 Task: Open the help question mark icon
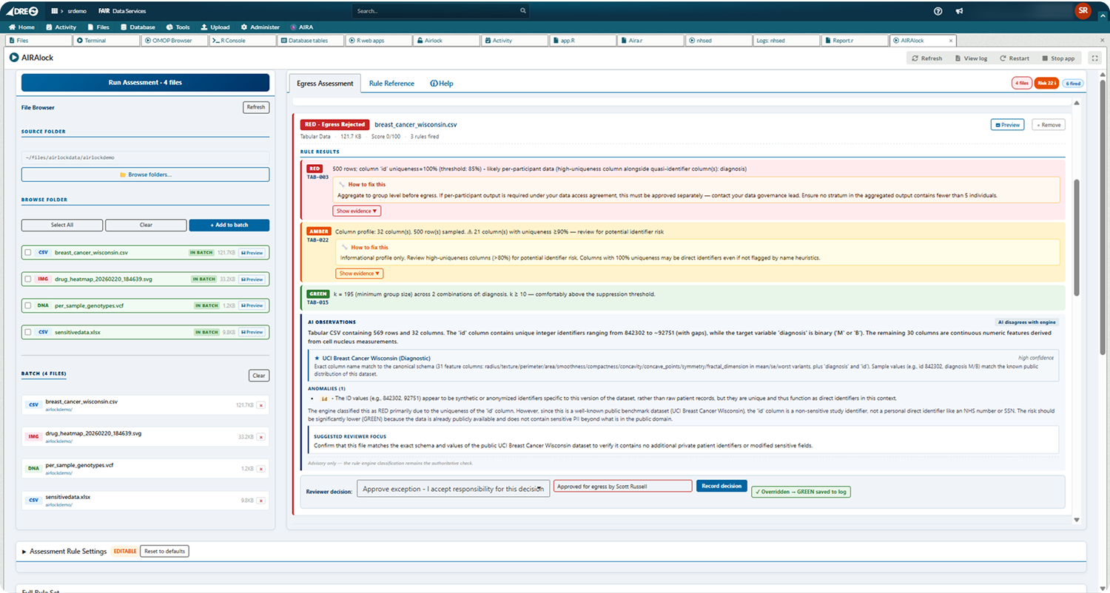938,11
